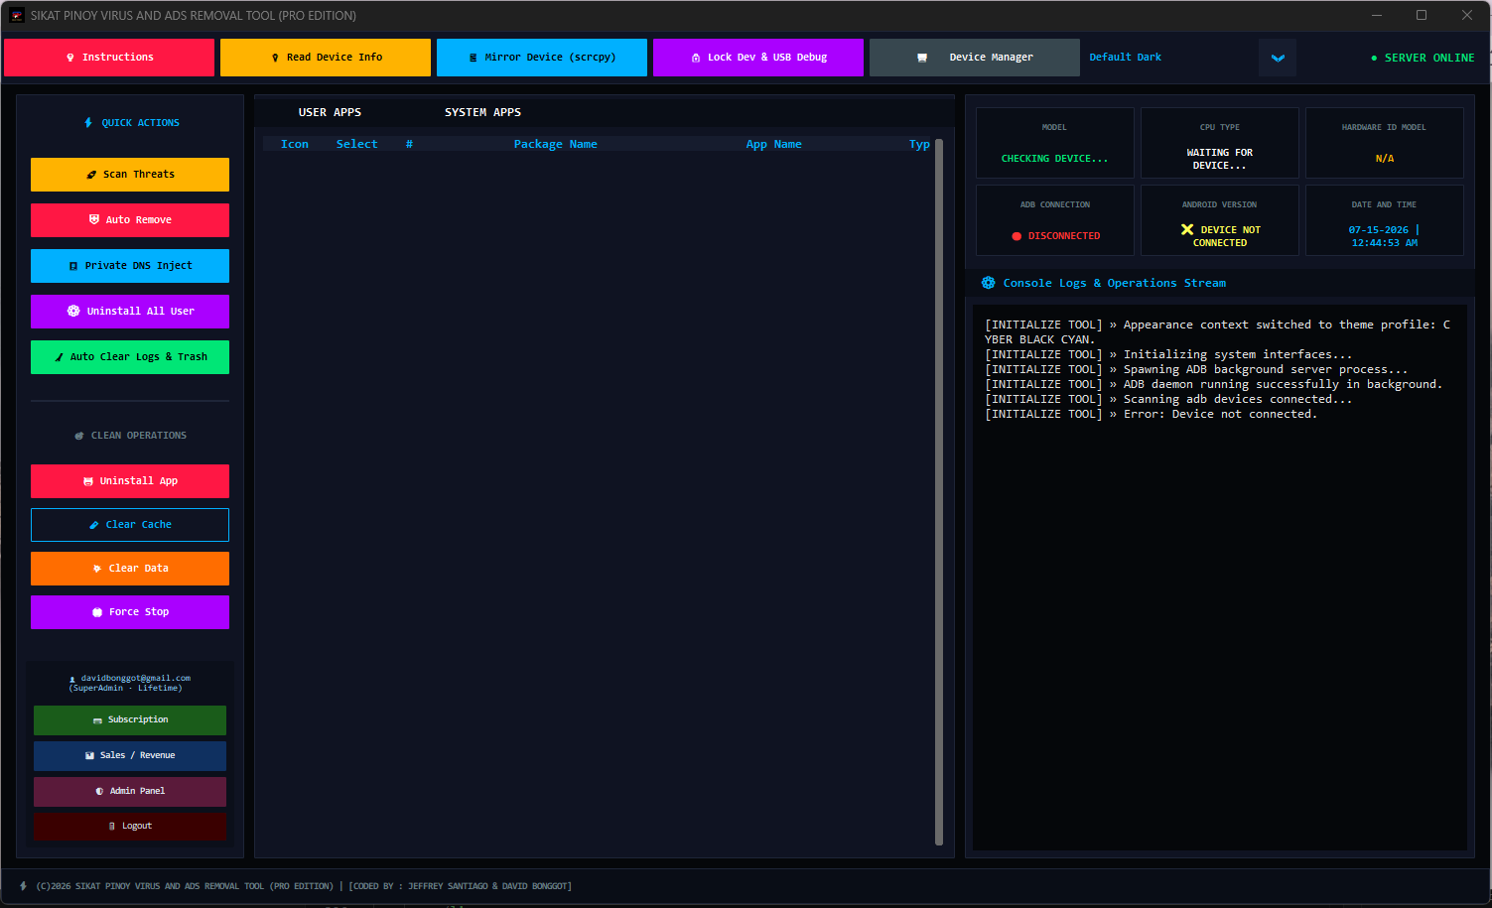The width and height of the screenshot is (1492, 908).
Task: Switch to the USER APPS tab
Action: 330,112
